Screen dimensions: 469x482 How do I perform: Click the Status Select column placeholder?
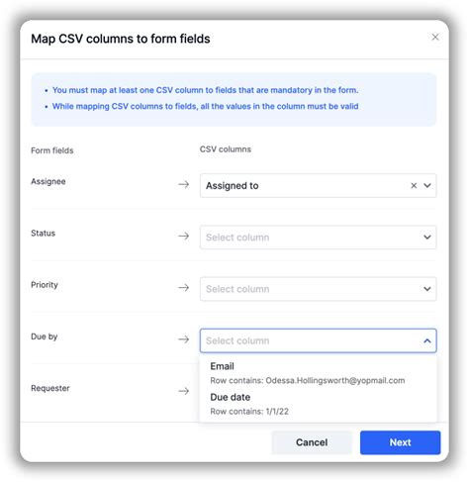[237, 238]
